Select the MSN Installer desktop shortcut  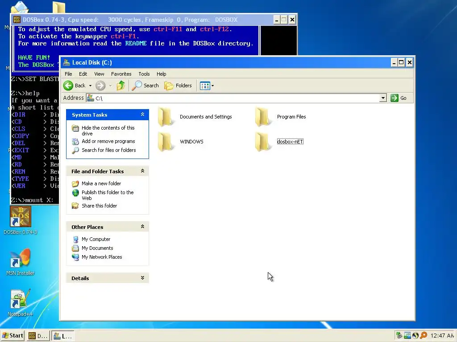pyautogui.click(x=21, y=262)
